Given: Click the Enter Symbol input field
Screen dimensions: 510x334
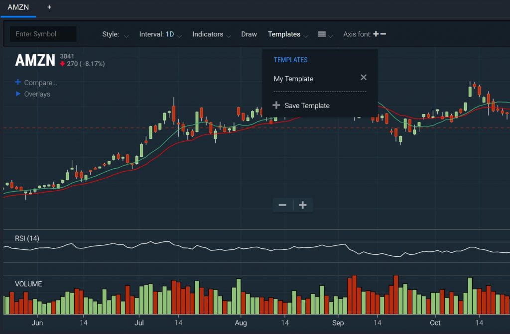Looking at the screenshot, I should point(43,34).
